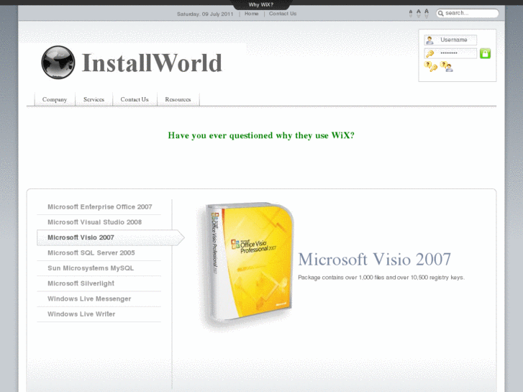Viewport: 523px width, 392px height.
Task: Click the large Microsoft Visio 2007 heading
Action: [374, 259]
